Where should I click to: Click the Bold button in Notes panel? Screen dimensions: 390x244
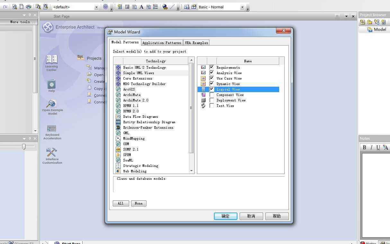(364, 147)
